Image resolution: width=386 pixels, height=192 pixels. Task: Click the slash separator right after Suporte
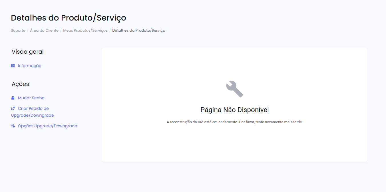pos(28,30)
